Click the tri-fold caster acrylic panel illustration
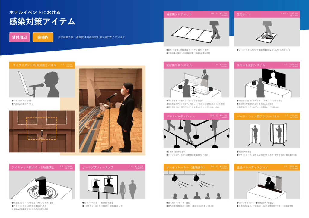309x218 pixels. tap(279, 135)
